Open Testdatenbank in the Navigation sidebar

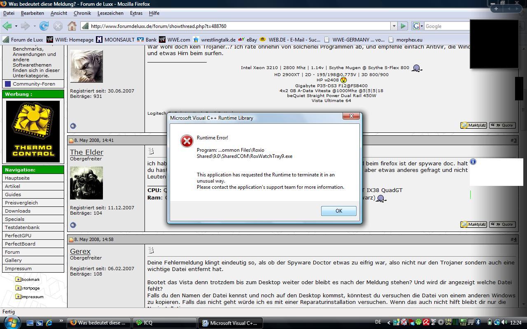[22, 227]
